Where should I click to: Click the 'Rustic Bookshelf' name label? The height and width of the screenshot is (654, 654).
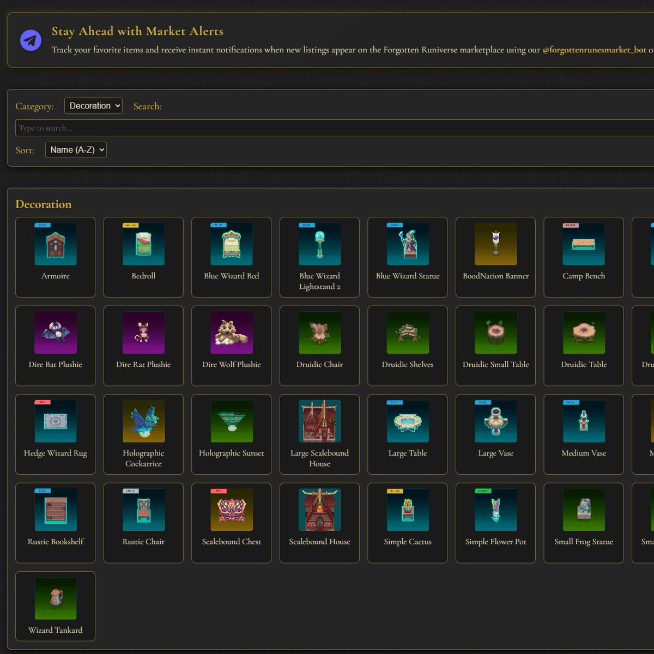[56, 541]
